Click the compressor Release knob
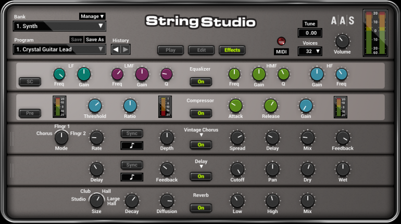The image size is (401, 224). click(271, 106)
